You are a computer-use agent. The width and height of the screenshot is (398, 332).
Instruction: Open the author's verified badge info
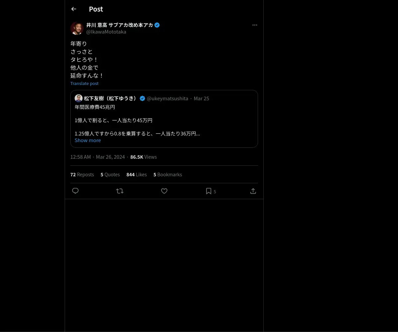coord(157,25)
